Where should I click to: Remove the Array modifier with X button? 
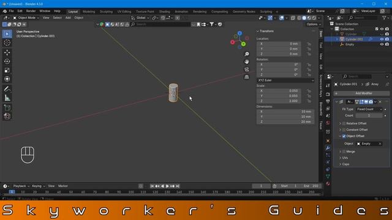380,102
